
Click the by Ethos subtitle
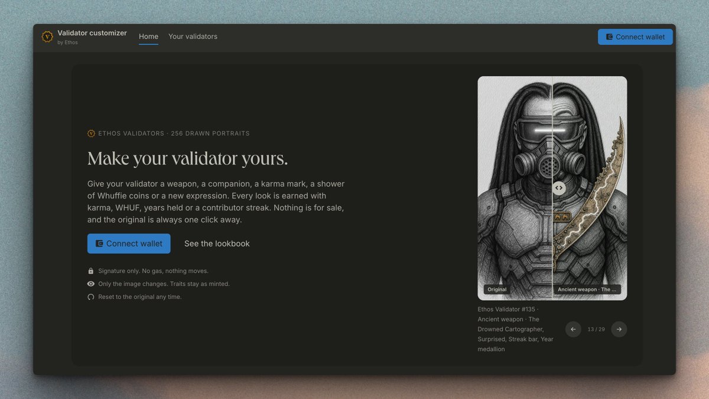(x=68, y=43)
